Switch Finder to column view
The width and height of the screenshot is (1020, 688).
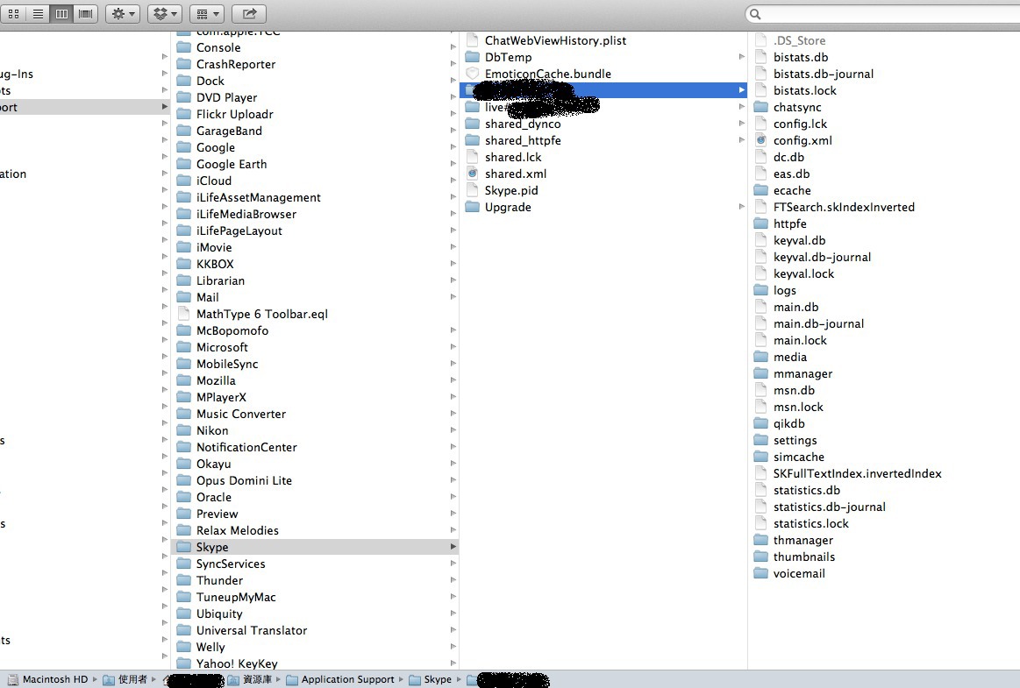pos(61,14)
